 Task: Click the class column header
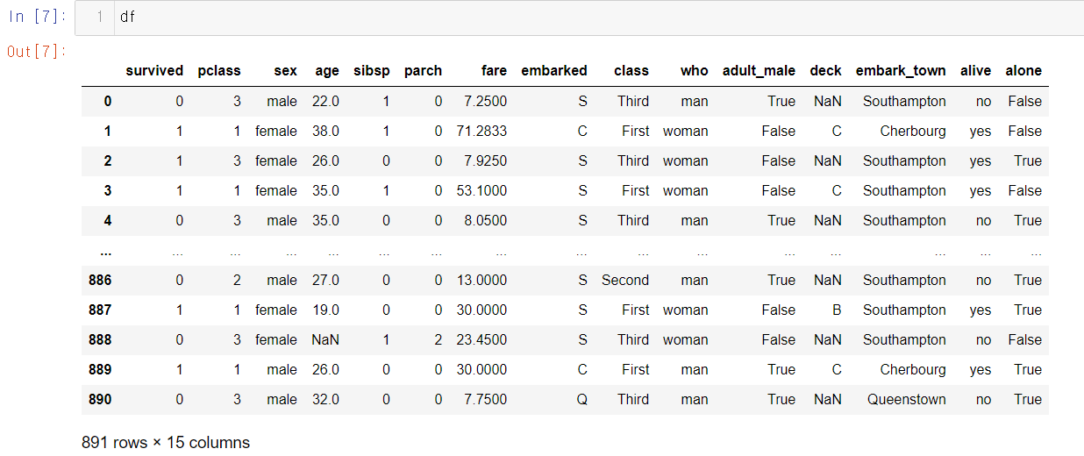(x=631, y=71)
